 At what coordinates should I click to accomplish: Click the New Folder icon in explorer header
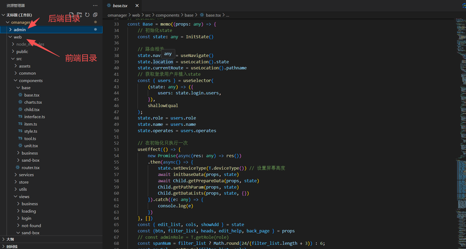point(79,14)
